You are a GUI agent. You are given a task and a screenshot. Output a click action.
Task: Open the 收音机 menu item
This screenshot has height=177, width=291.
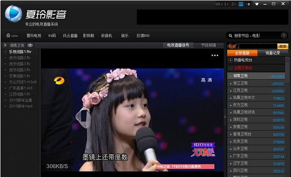107,36
